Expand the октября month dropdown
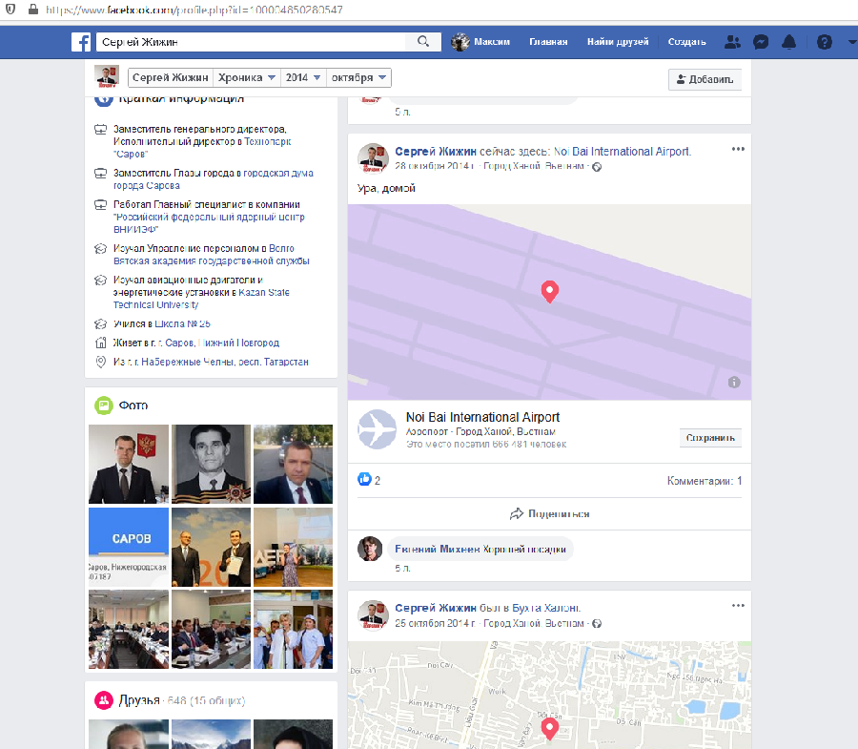Screen dimensions: 858x749 (x=357, y=78)
